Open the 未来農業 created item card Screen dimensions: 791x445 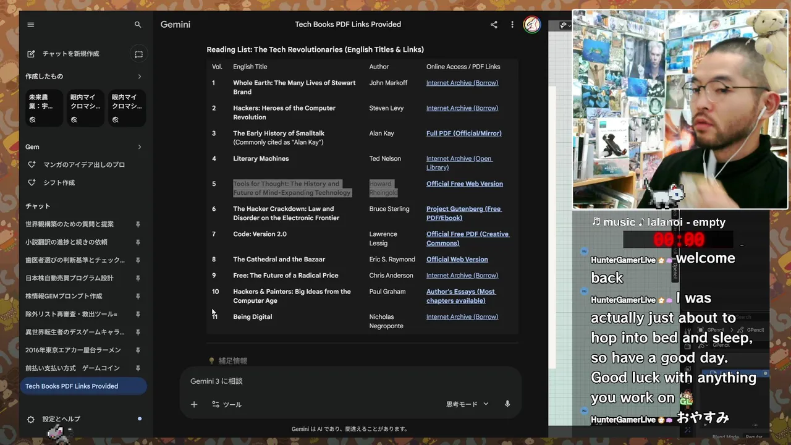(44, 108)
